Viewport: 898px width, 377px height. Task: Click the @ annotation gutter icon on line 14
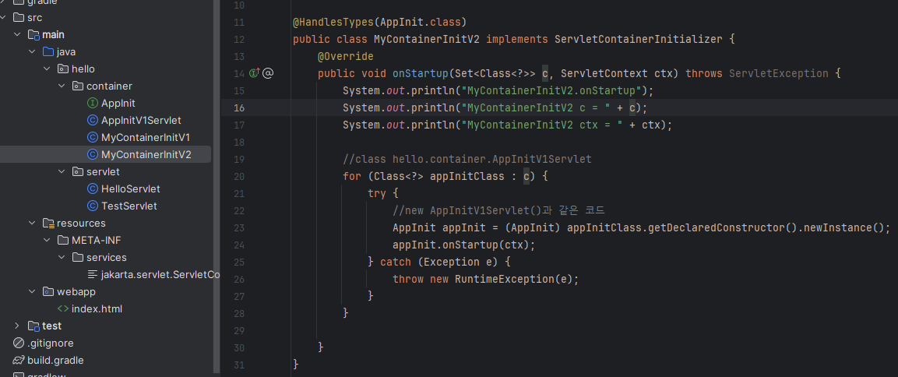coord(267,72)
